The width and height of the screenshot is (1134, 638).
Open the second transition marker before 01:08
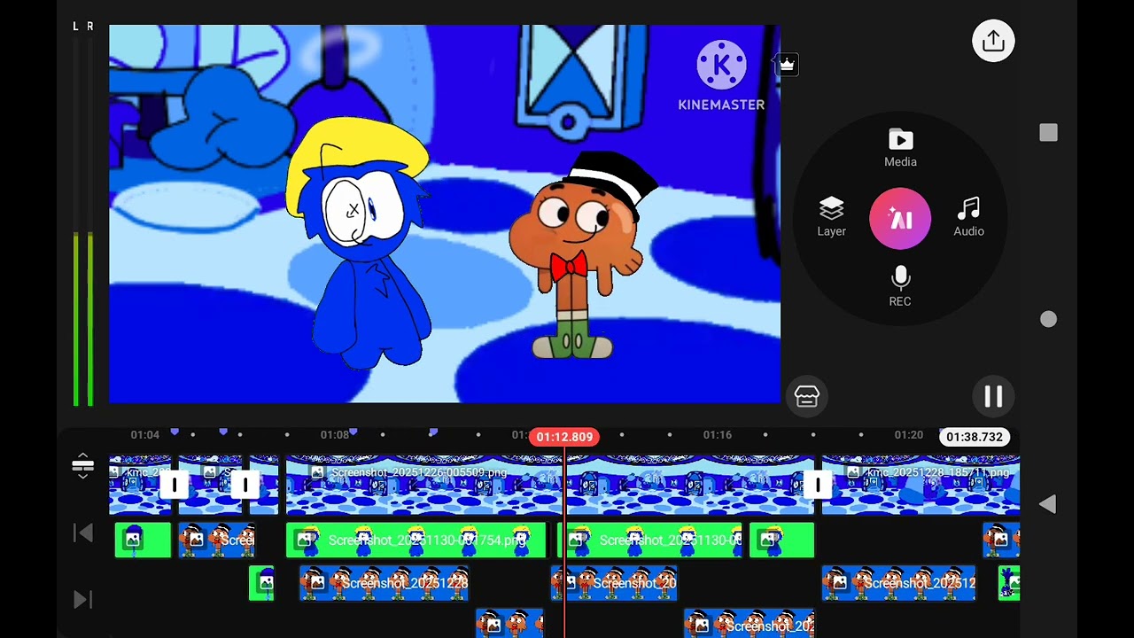[245, 485]
